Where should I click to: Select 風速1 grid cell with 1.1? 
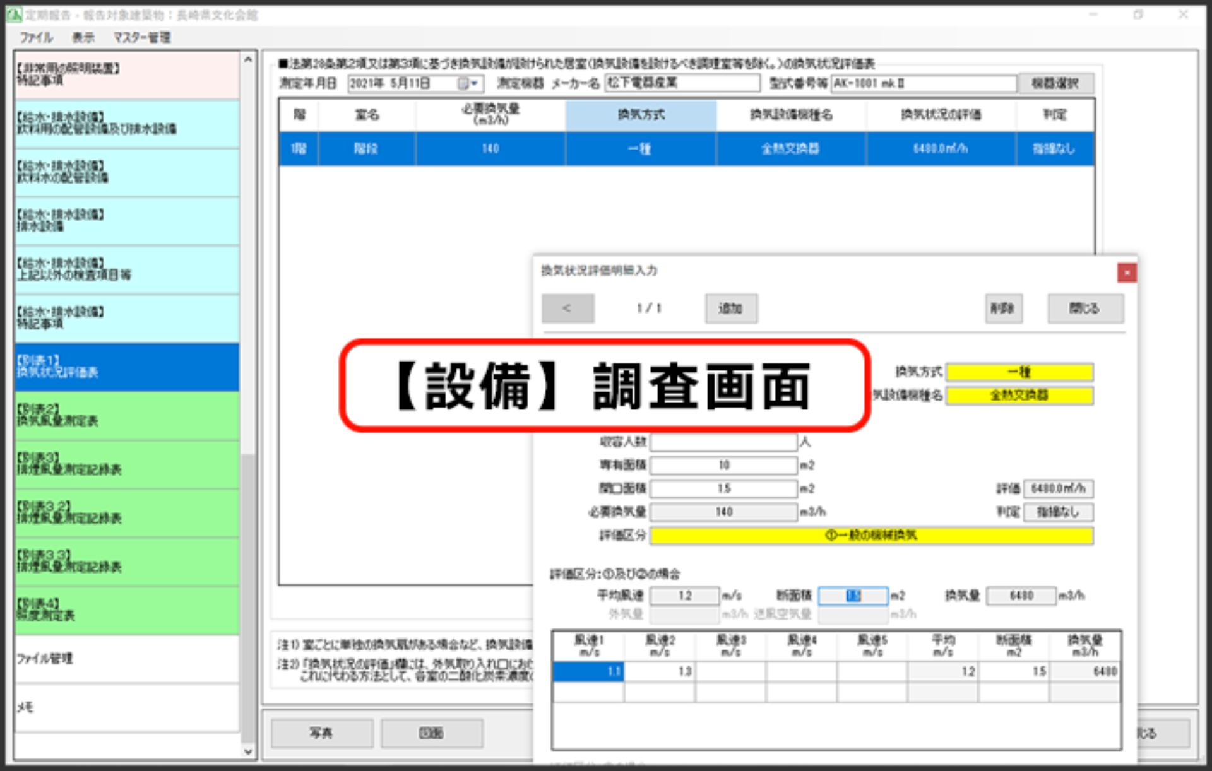click(x=588, y=672)
